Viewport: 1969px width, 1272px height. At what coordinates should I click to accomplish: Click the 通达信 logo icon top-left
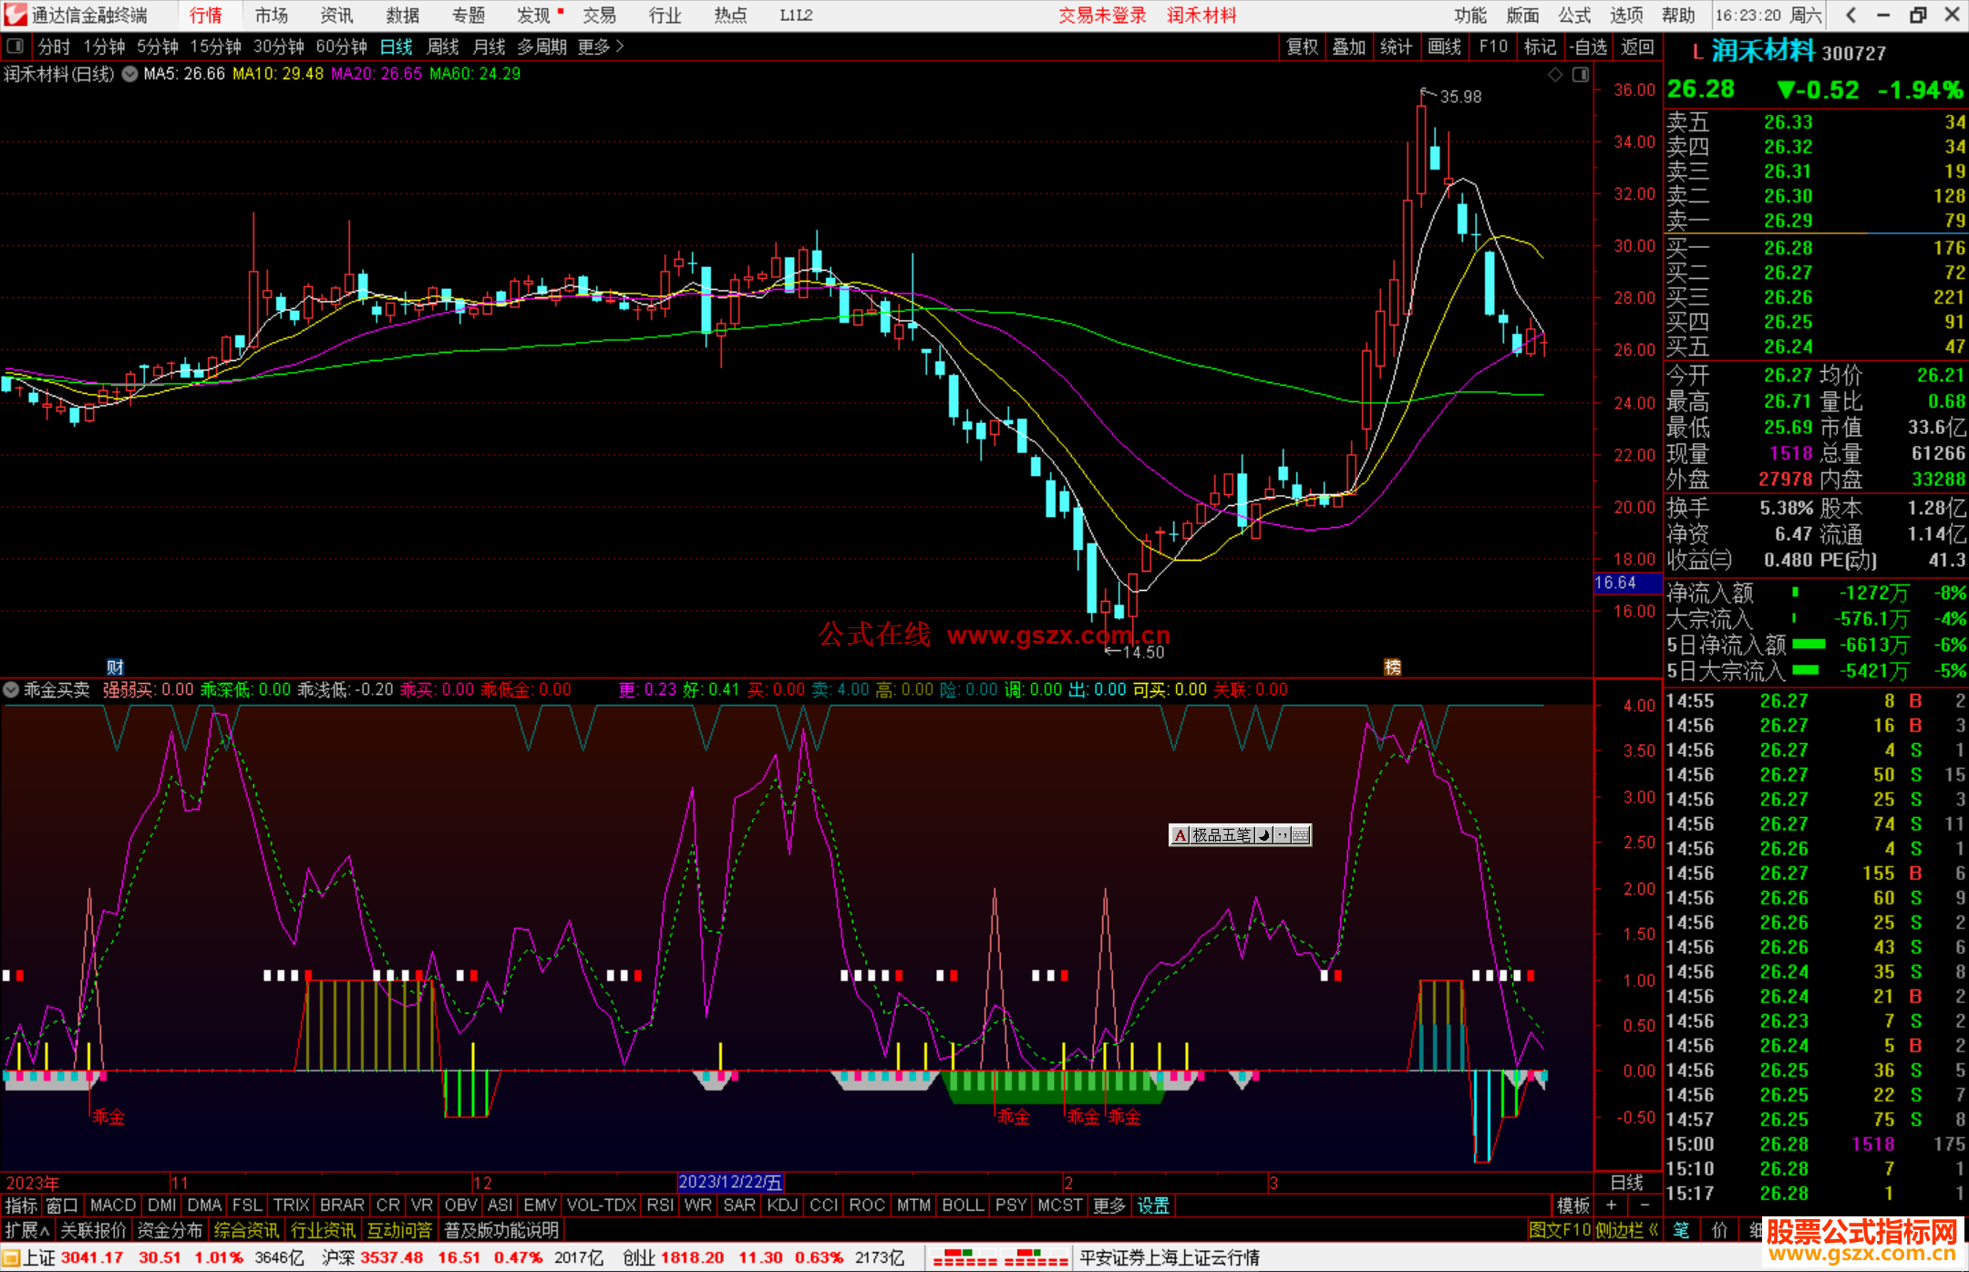click(x=15, y=15)
